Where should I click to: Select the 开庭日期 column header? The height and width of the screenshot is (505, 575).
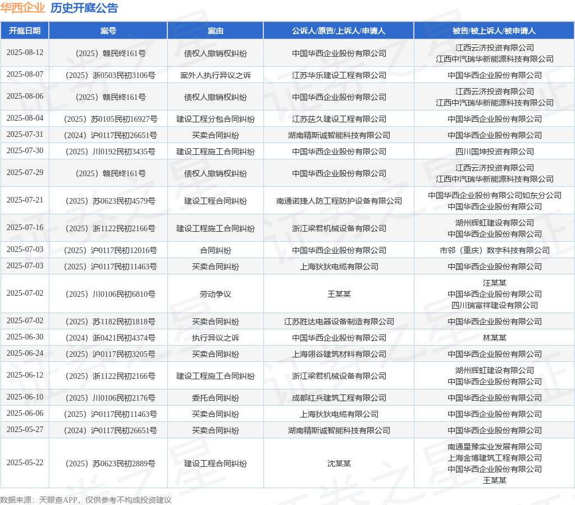pos(25,31)
